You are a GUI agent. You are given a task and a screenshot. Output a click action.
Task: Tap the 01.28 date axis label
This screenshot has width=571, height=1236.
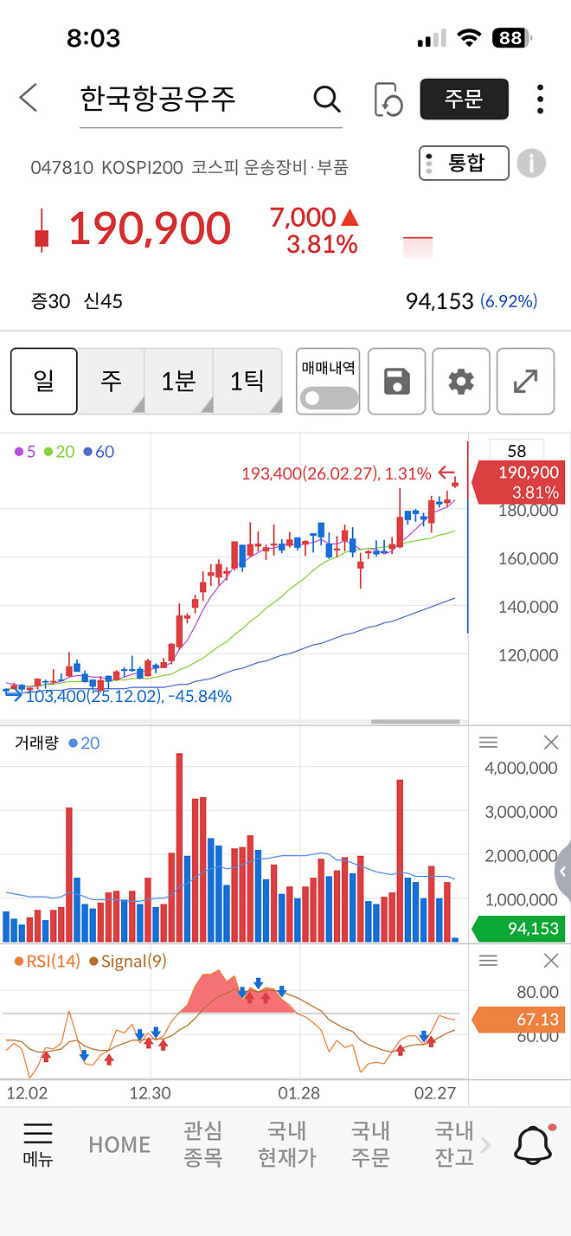[300, 1093]
